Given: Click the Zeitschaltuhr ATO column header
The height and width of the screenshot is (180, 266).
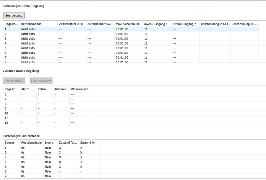Looking at the screenshot, I should 71,24.
